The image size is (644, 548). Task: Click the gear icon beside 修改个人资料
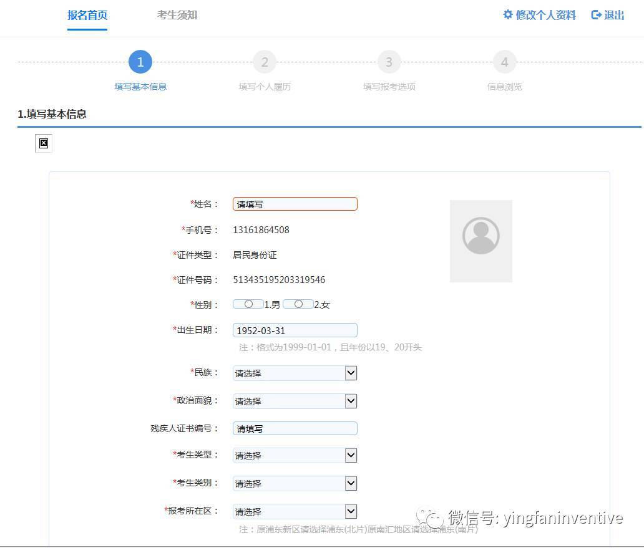click(x=508, y=14)
